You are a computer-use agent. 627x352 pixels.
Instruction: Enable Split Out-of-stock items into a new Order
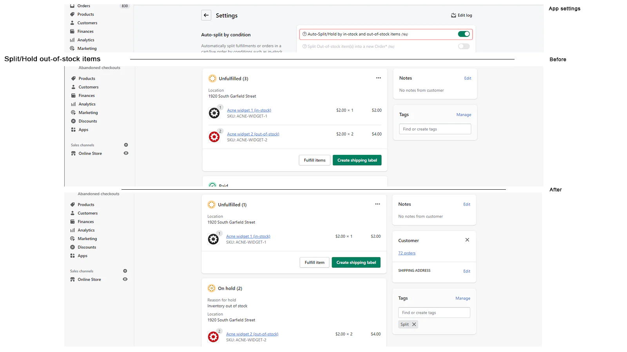(464, 46)
